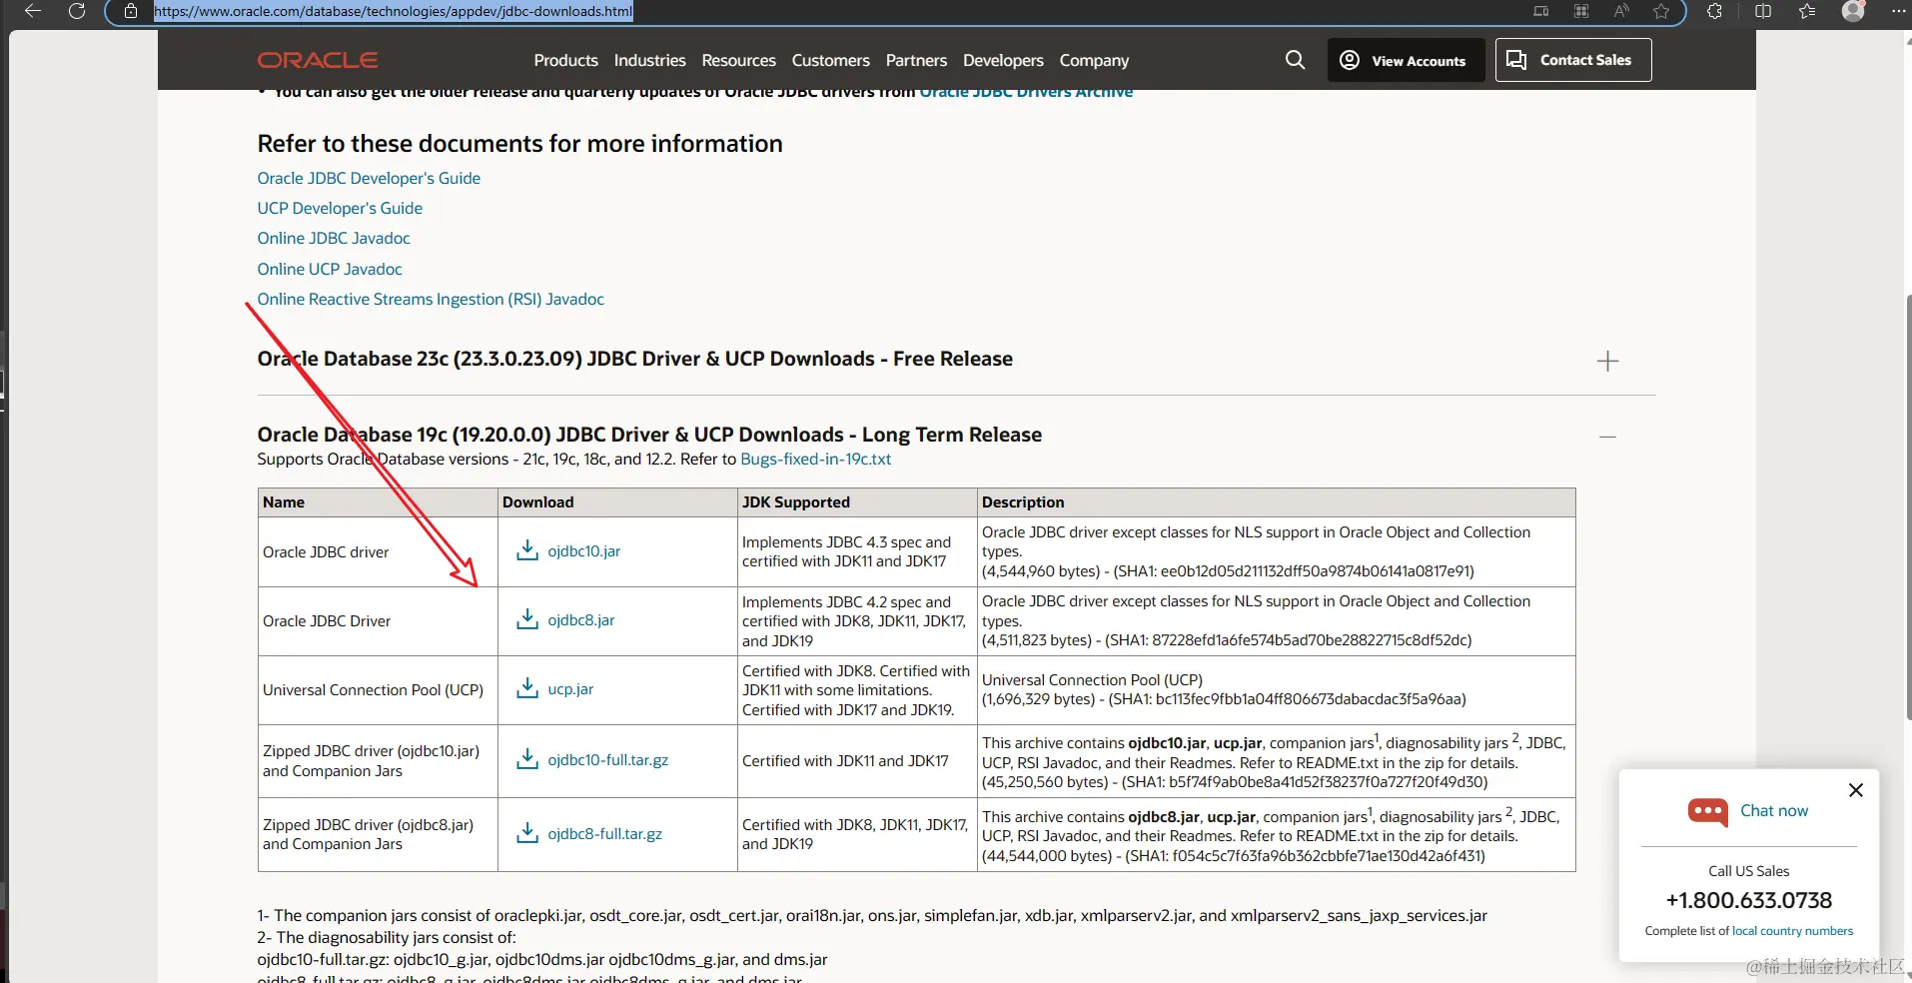Open the Developers menu
1912x983 pixels.
pos(1003,60)
